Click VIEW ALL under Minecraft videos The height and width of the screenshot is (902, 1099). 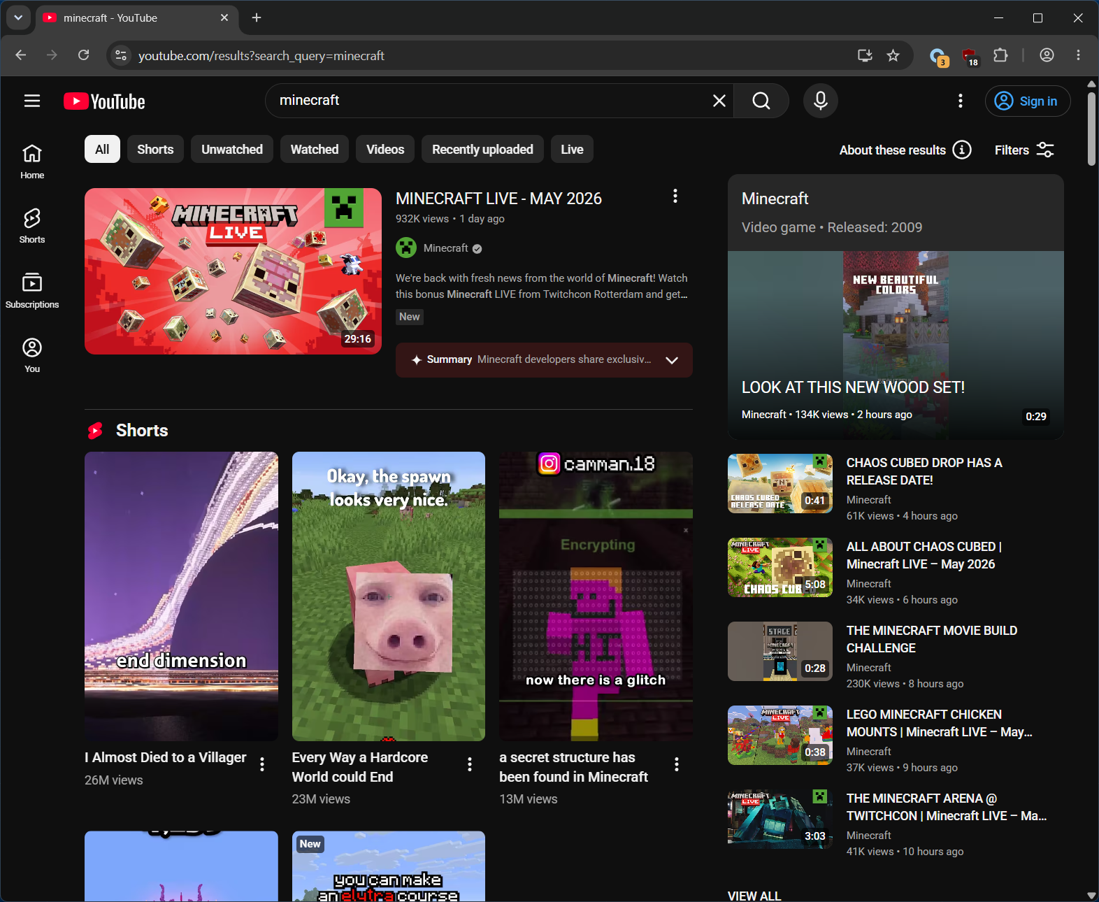(x=754, y=896)
